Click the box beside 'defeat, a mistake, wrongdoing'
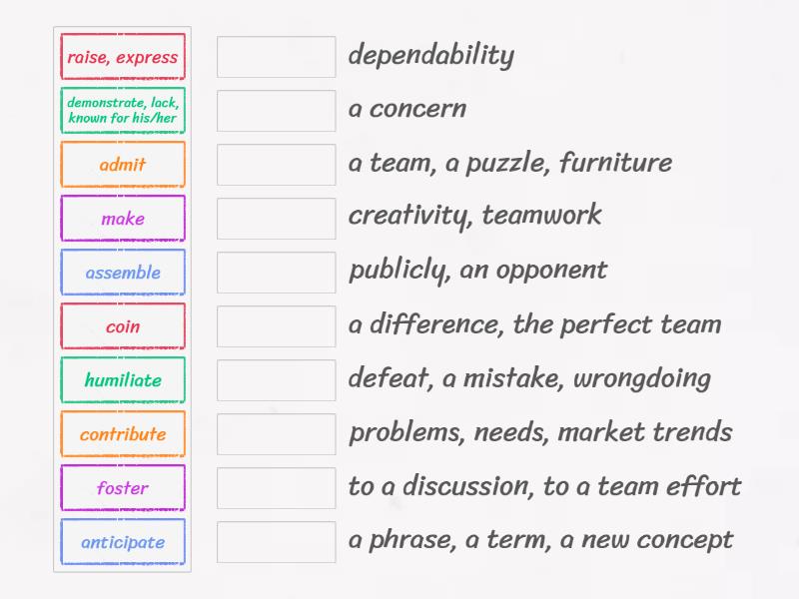799x599 pixels. 276,380
